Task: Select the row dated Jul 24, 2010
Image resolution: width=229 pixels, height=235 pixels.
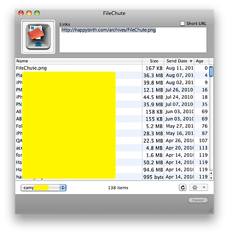Action: [x=112, y=97]
